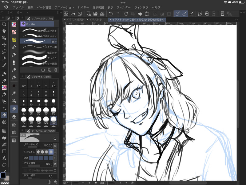Select the black main color swatch
Screen dimensions: 246x185
(3, 175)
